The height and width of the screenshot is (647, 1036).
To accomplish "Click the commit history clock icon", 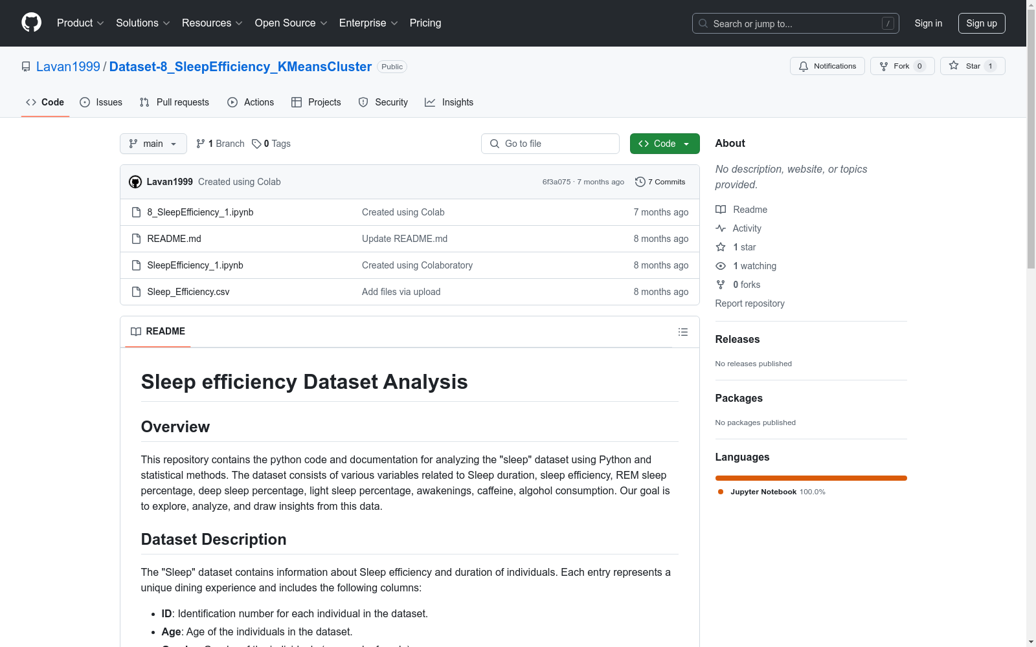I will click(640, 182).
